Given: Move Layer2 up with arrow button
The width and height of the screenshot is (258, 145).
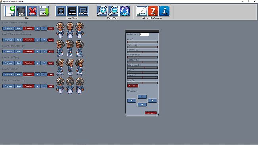Looking at the screenshot, I should [x=38, y=40].
